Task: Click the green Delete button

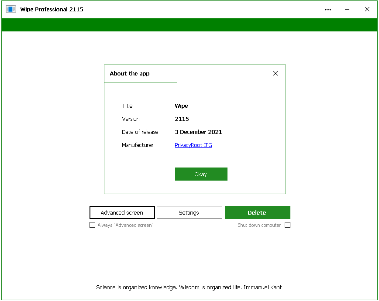Action: [x=258, y=212]
